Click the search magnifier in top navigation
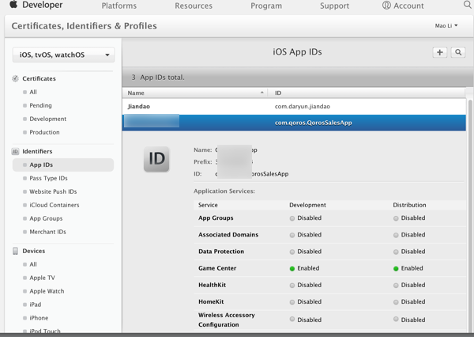 coord(467,6)
